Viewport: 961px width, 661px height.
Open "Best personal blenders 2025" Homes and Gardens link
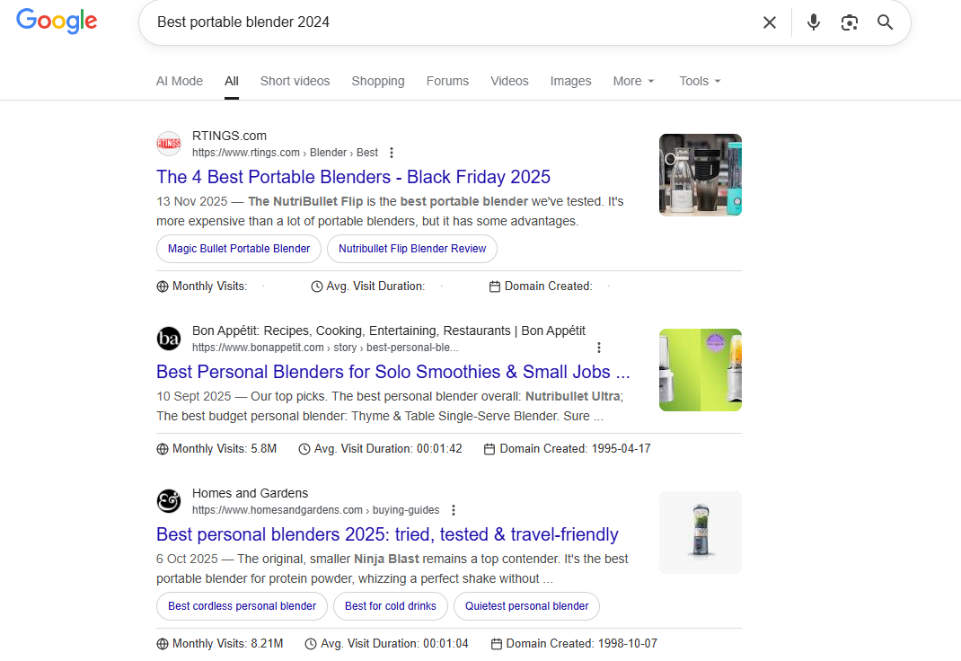(387, 534)
